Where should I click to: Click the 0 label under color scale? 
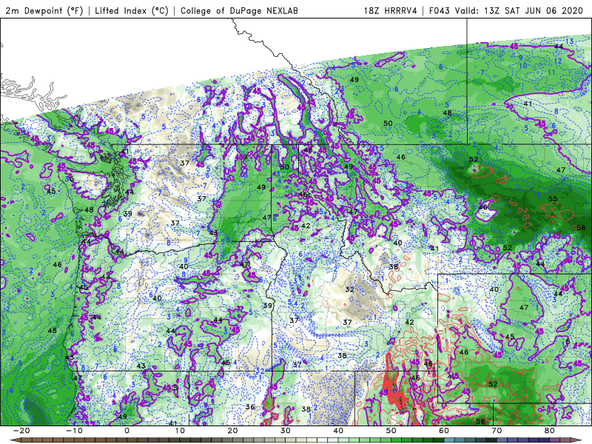coord(127,431)
